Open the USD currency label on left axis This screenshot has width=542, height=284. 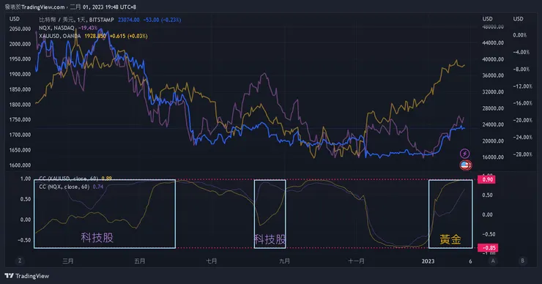coord(14,19)
